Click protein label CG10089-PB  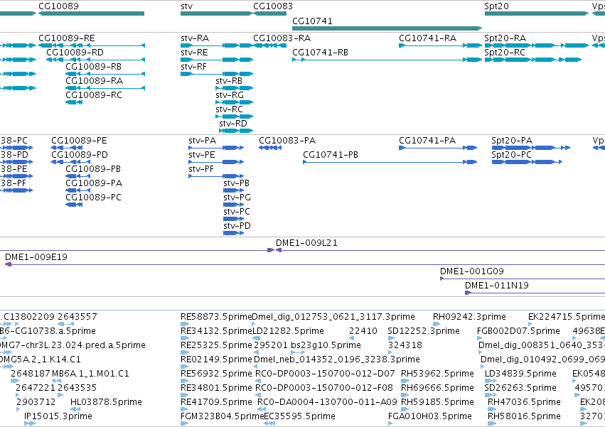point(93,169)
